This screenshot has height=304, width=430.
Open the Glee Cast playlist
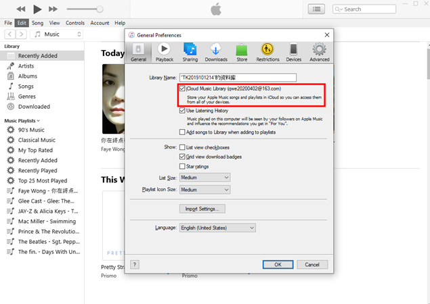[42, 201]
